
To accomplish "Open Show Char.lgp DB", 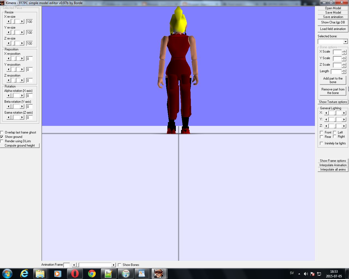I will point(333,22).
